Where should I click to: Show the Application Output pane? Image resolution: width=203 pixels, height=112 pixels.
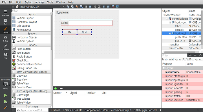point(97,110)
